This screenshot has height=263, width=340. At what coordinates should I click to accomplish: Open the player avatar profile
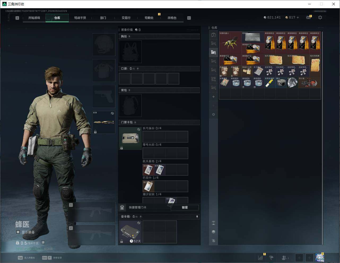(320, 257)
